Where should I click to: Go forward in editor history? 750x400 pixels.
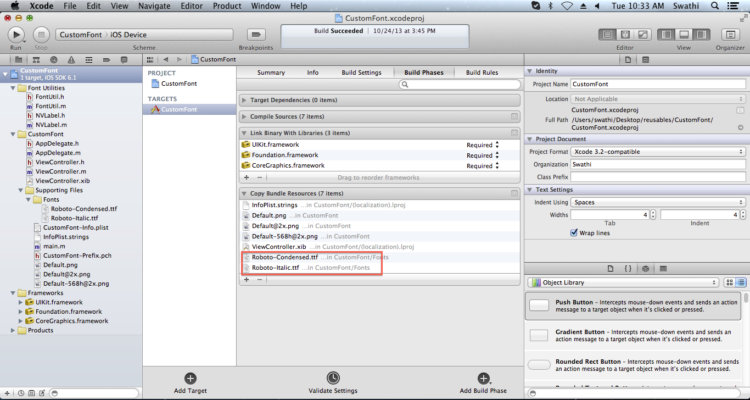[179, 59]
